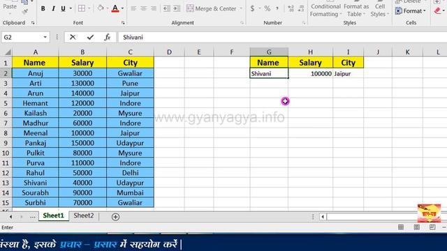Open font color dropdown arrow

tap(123, 8)
